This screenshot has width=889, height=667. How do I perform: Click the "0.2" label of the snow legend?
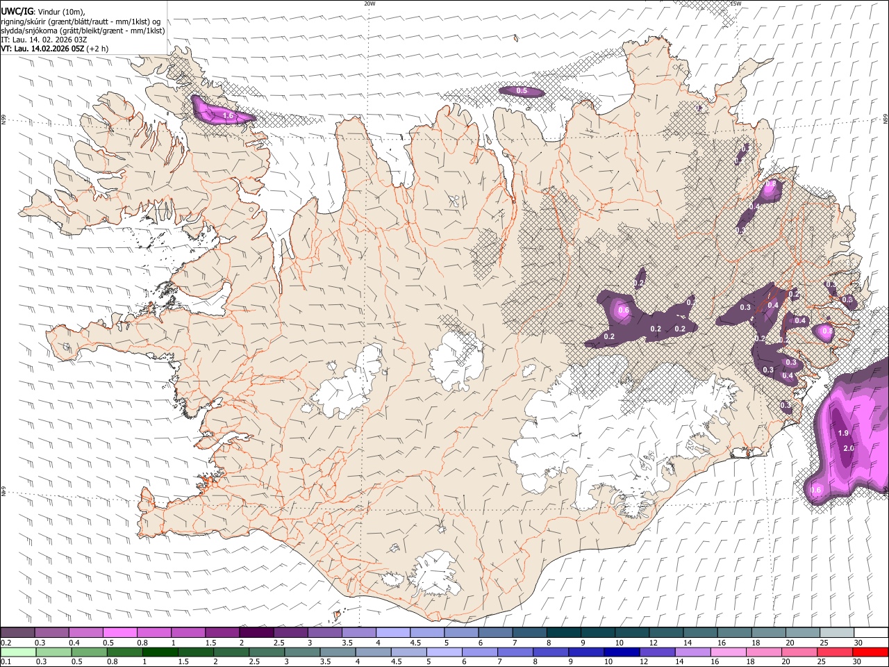(x=6, y=643)
